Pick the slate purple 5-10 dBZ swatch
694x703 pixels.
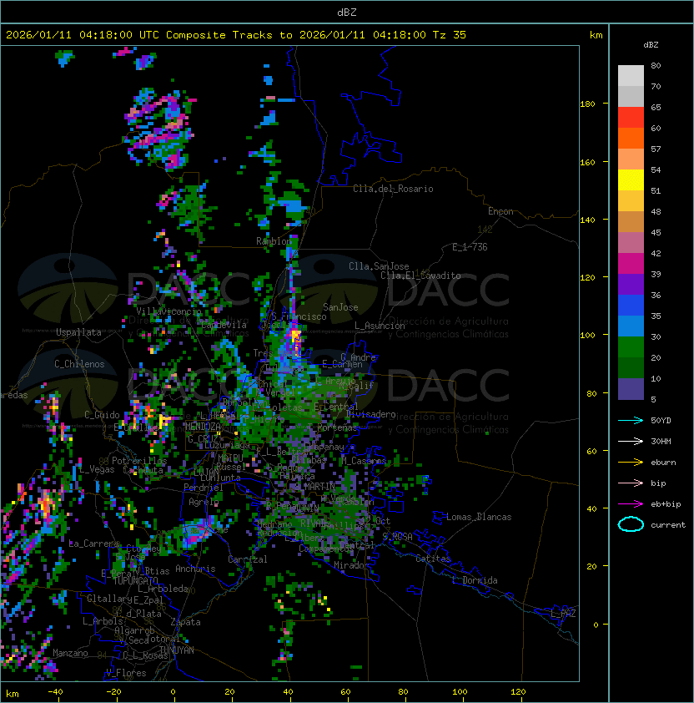click(631, 389)
